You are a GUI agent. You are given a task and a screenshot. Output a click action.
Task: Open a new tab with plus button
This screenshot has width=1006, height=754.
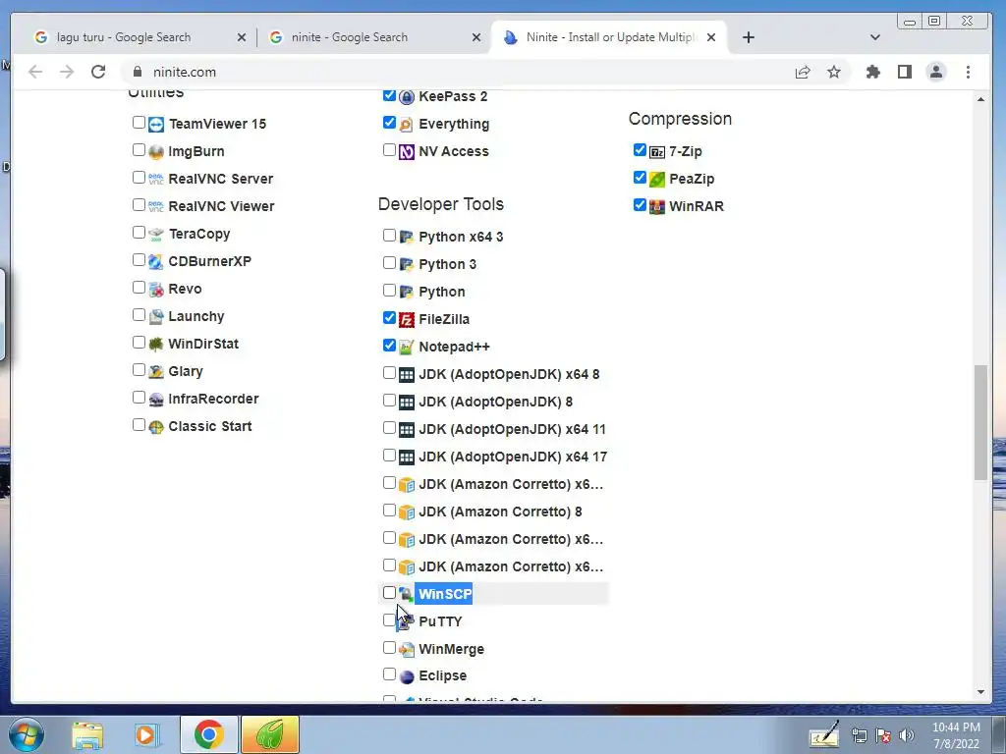[748, 37]
